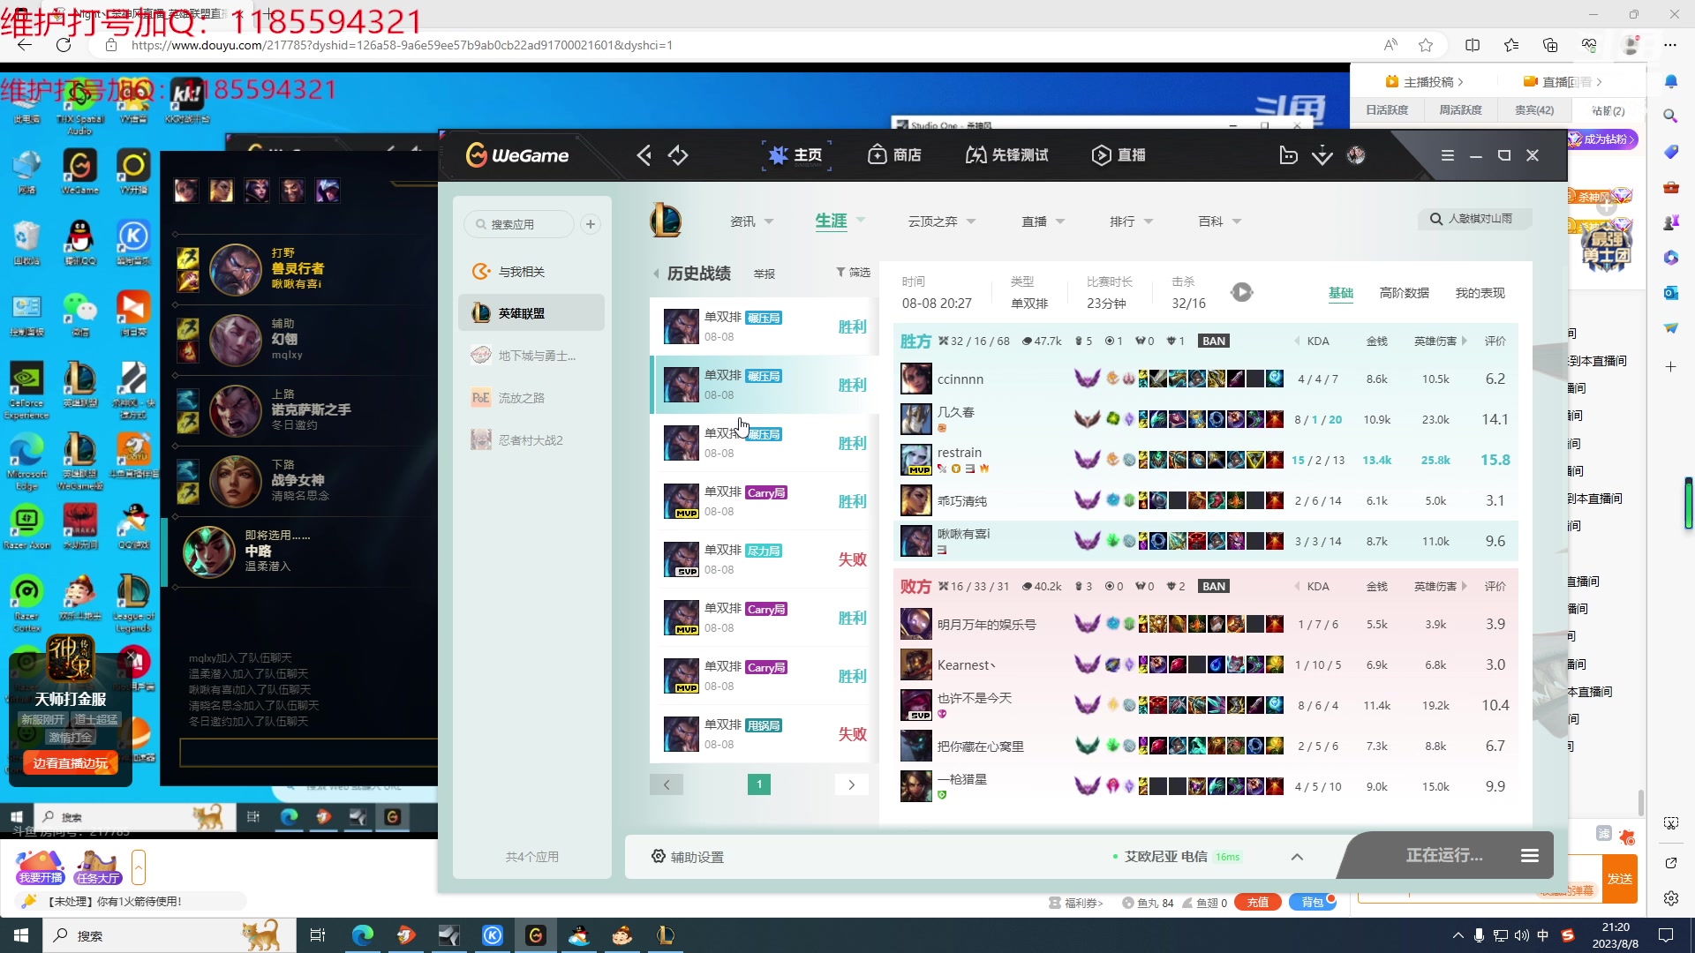Open the WeGame download manager arrow icon
This screenshot has width=1695, height=953.
pyautogui.click(x=1322, y=154)
